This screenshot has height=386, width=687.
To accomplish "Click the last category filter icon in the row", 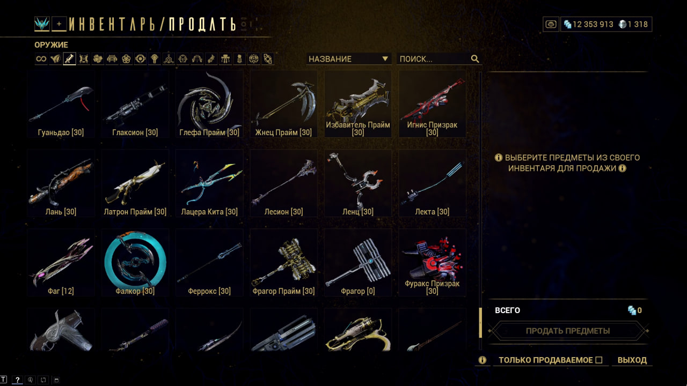I will click(268, 59).
